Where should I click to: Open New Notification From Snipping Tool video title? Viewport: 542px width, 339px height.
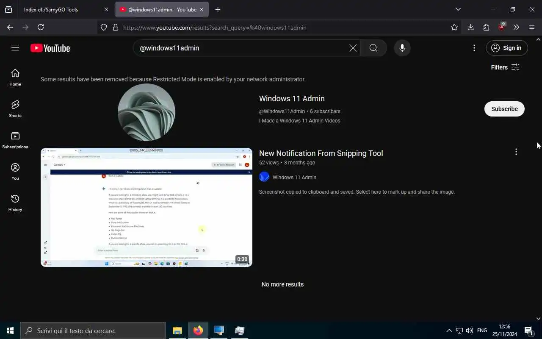321,153
